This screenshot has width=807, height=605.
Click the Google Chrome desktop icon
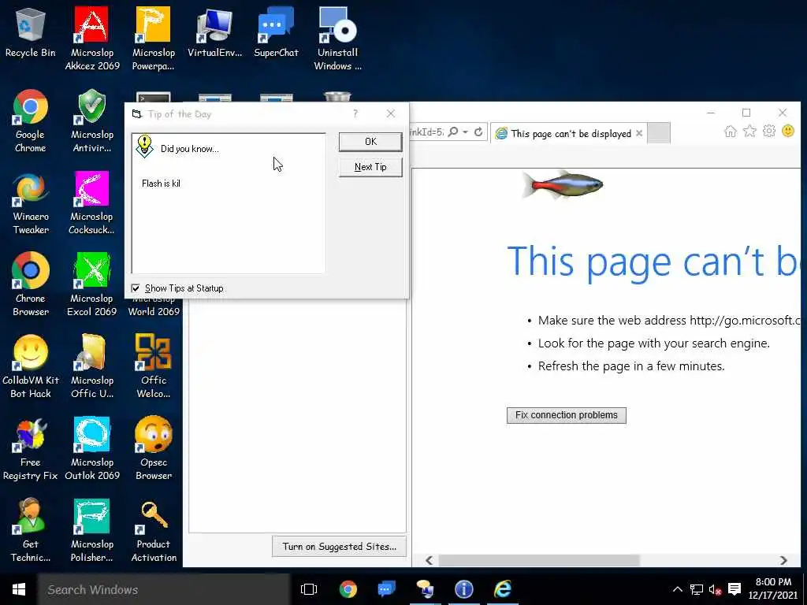coord(31,121)
